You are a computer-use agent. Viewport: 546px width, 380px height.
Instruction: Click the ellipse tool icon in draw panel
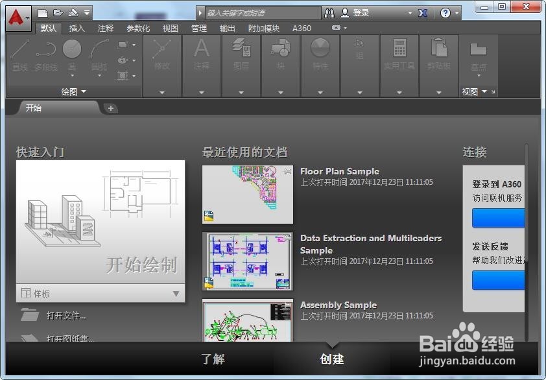(x=123, y=60)
